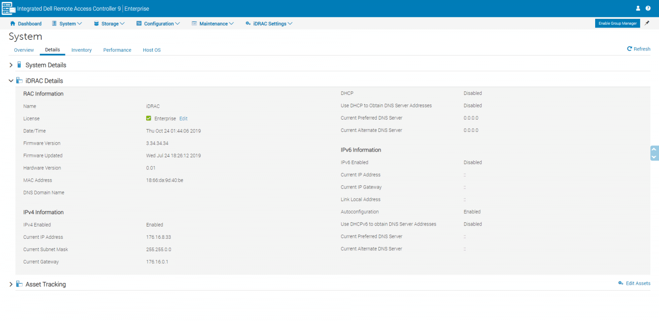Click the System menu server icon
Screen dimensions: 659x321
(54, 23)
